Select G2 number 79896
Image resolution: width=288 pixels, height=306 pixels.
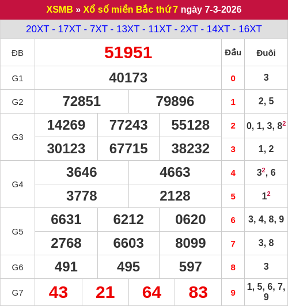(x=175, y=101)
